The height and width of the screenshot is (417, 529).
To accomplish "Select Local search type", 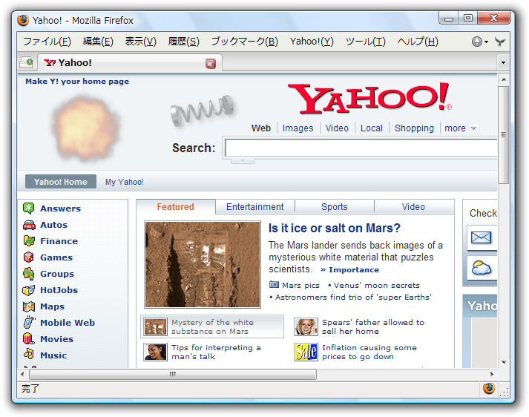I will pos(372,128).
